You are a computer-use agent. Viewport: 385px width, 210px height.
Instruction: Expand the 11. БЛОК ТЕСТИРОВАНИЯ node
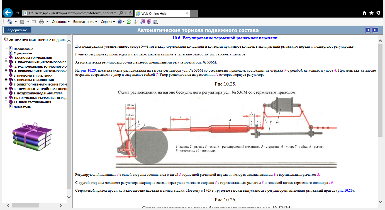point(6,102)
